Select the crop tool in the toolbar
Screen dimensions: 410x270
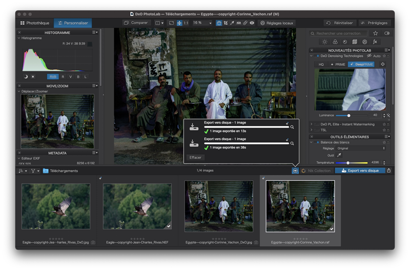tap(226, 23)
